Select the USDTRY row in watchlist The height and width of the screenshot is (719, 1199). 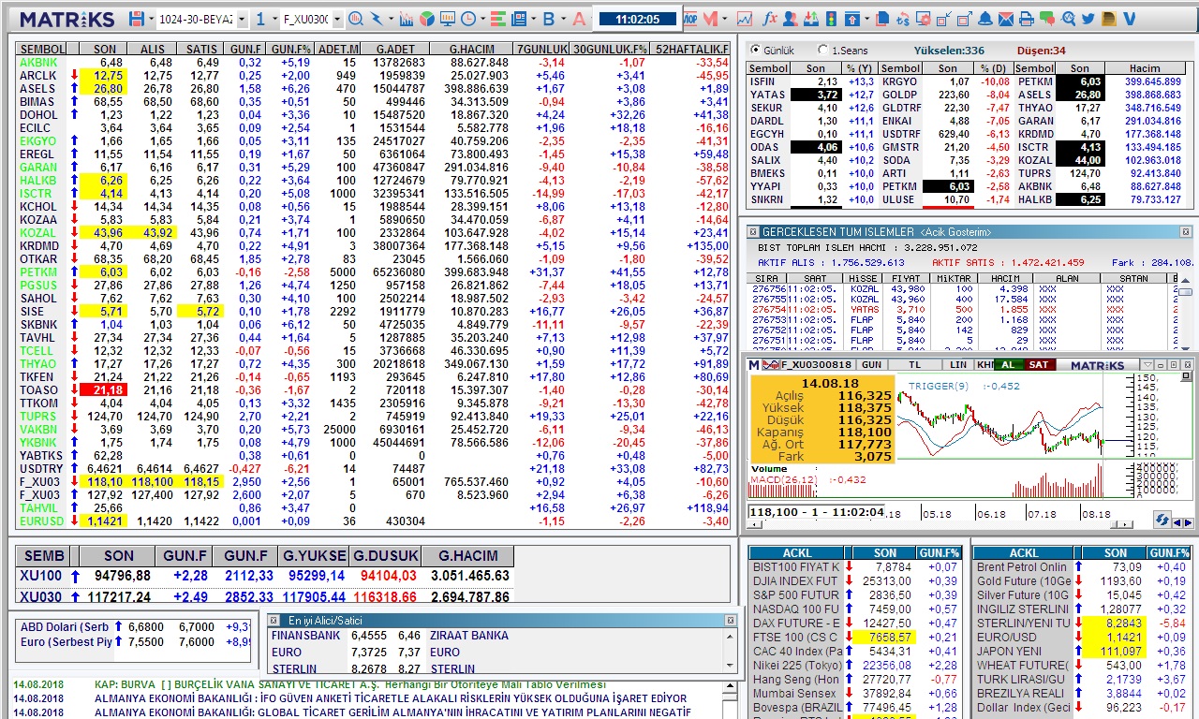[373, 469]
